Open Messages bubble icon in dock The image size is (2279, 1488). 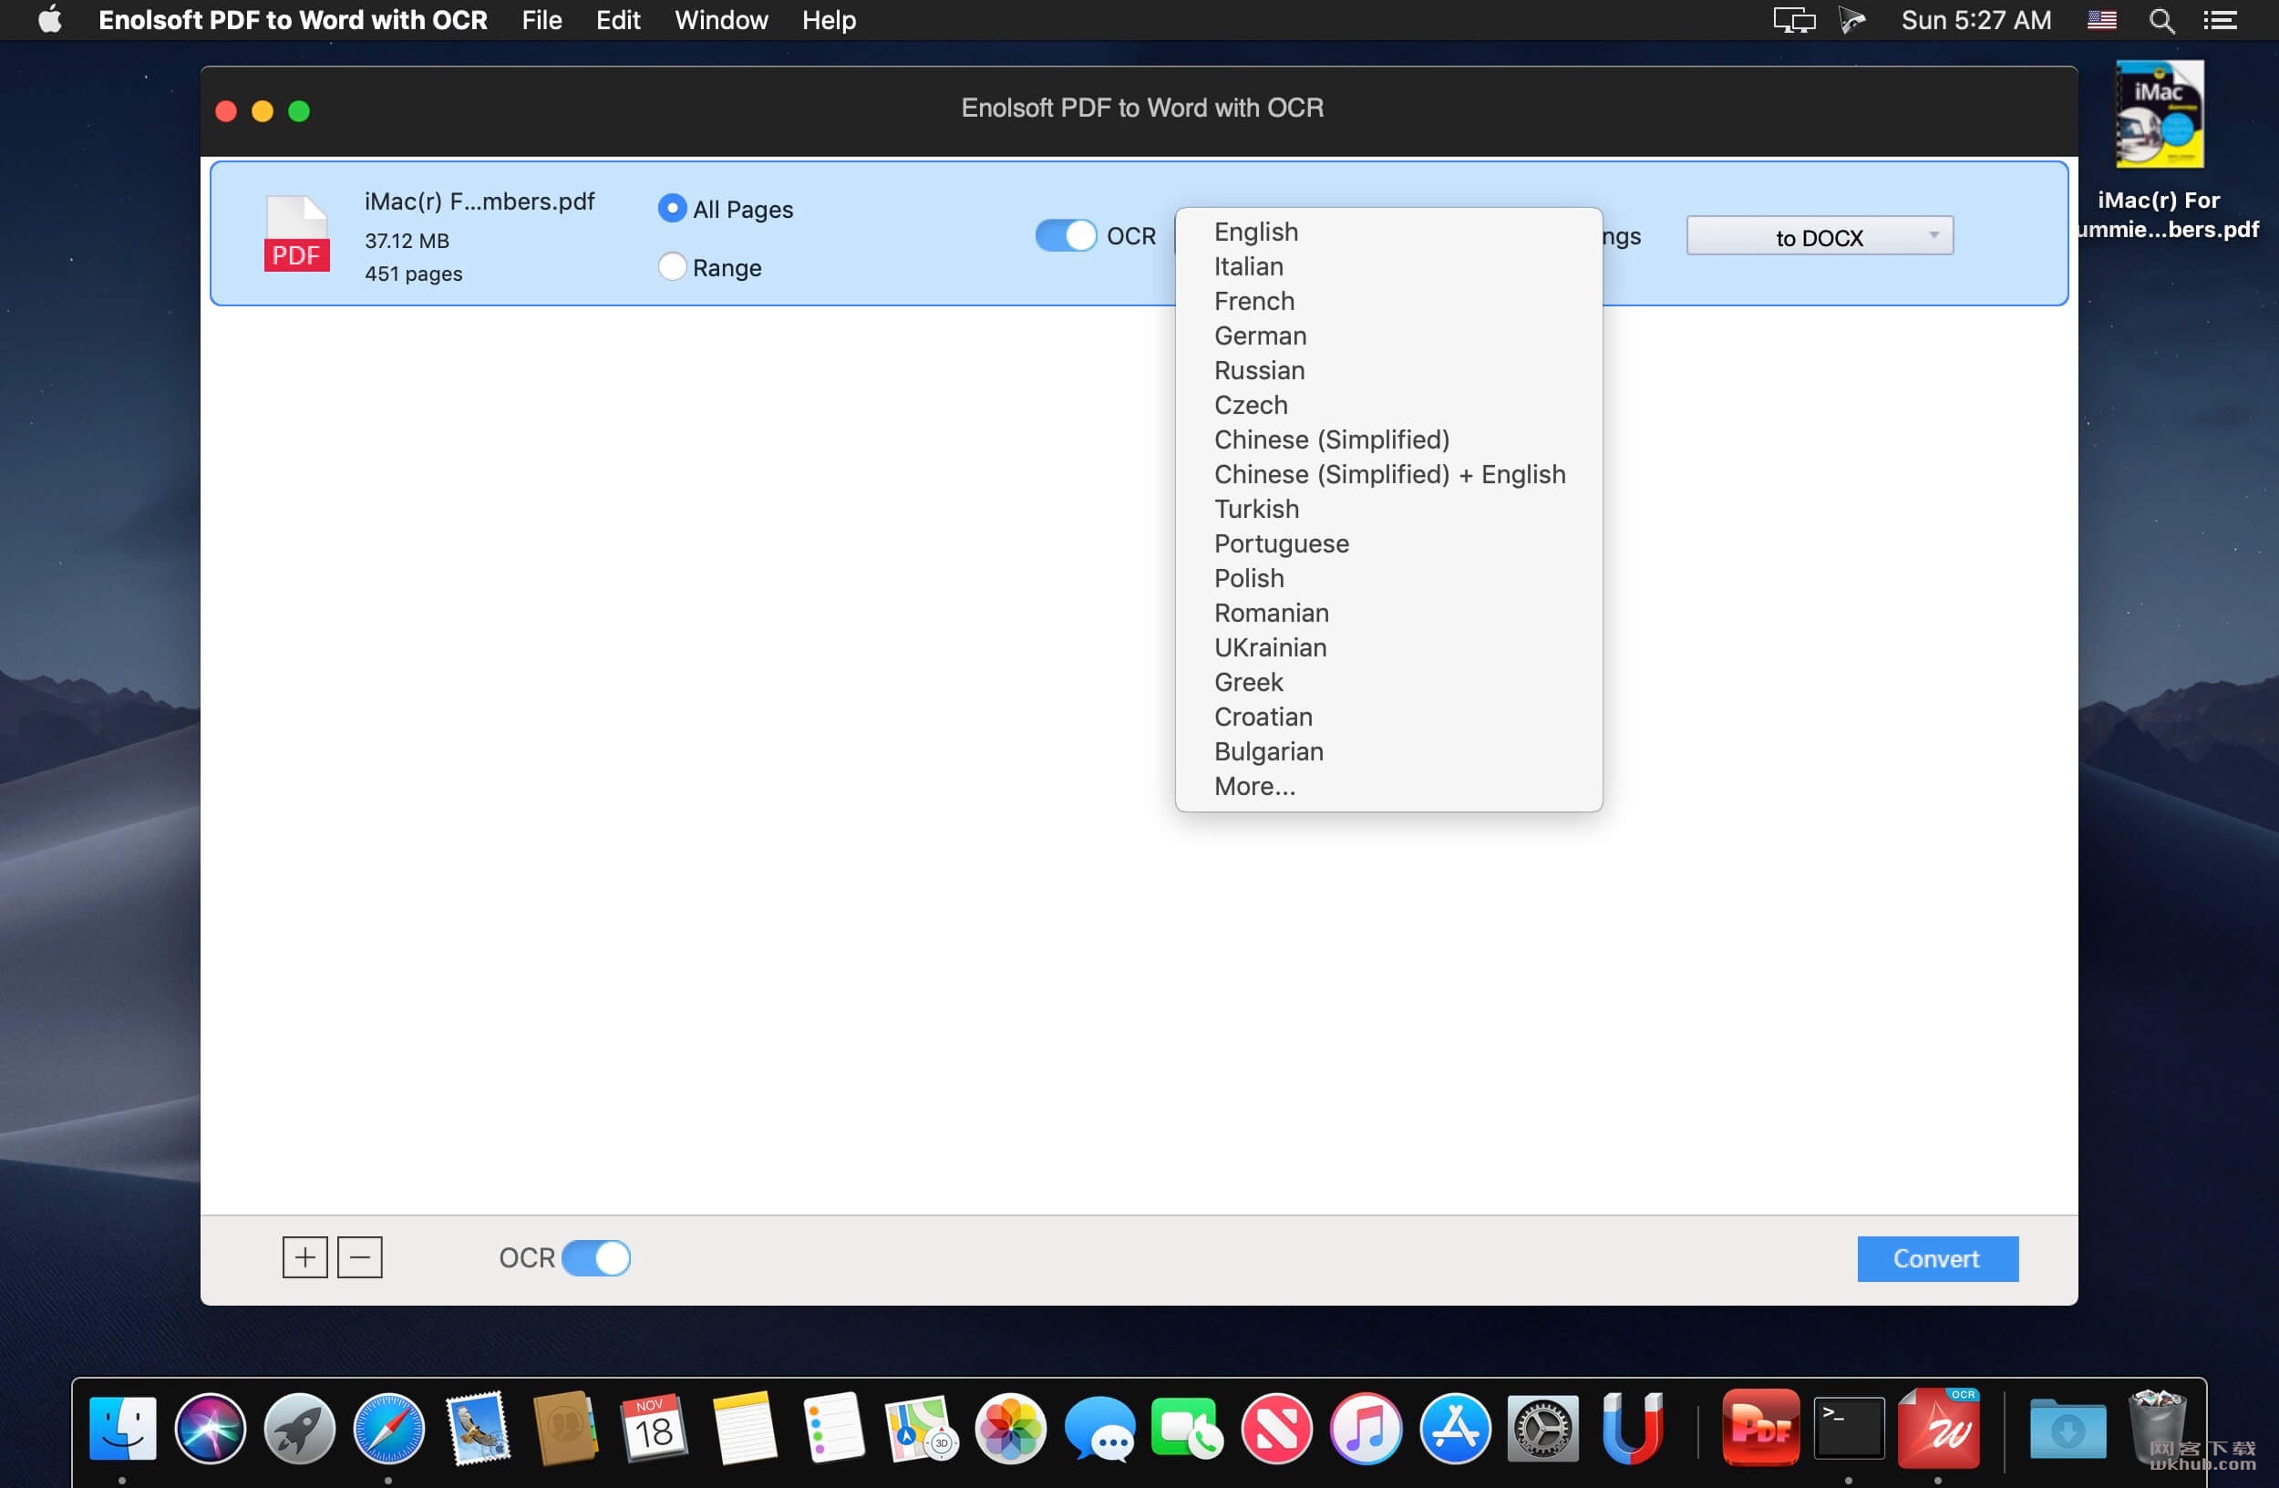(1099, 1428)
